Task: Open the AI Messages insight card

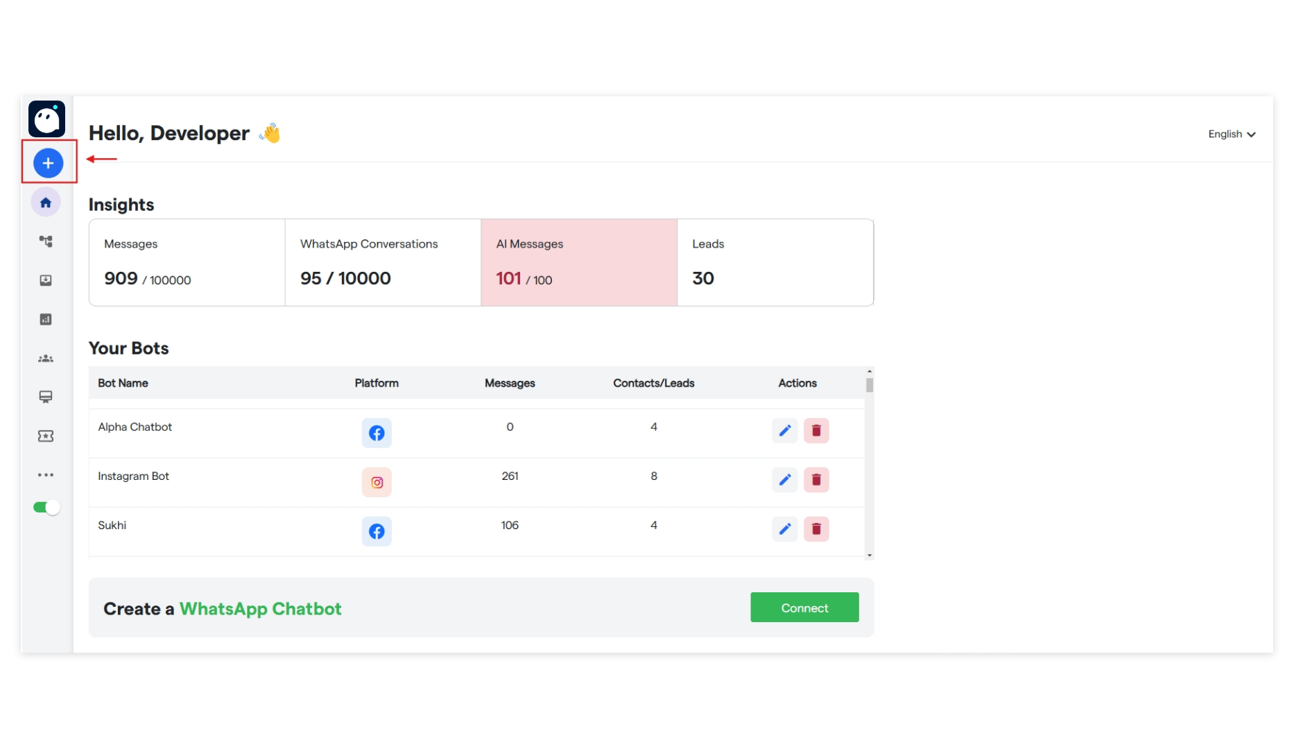Action: tap(578, 262)
